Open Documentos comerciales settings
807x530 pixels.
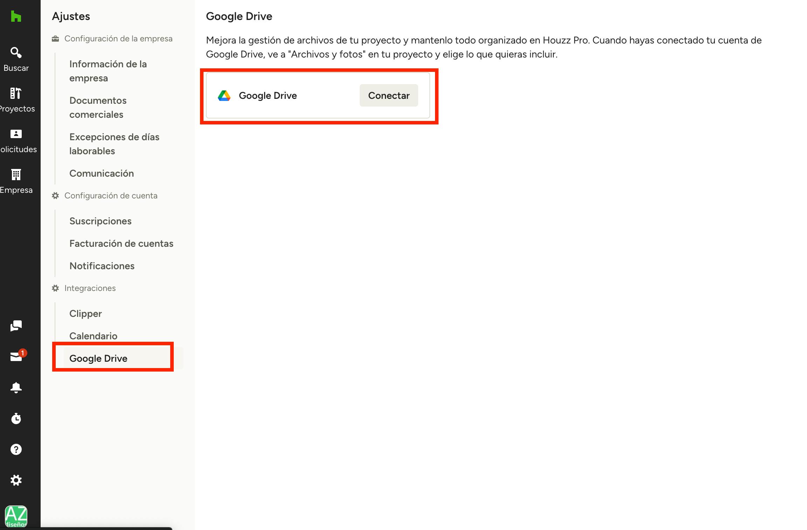98,107
